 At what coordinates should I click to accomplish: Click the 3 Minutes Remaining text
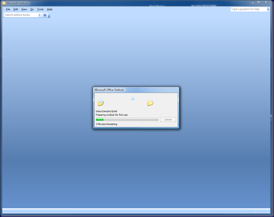[x=106, y=124]
